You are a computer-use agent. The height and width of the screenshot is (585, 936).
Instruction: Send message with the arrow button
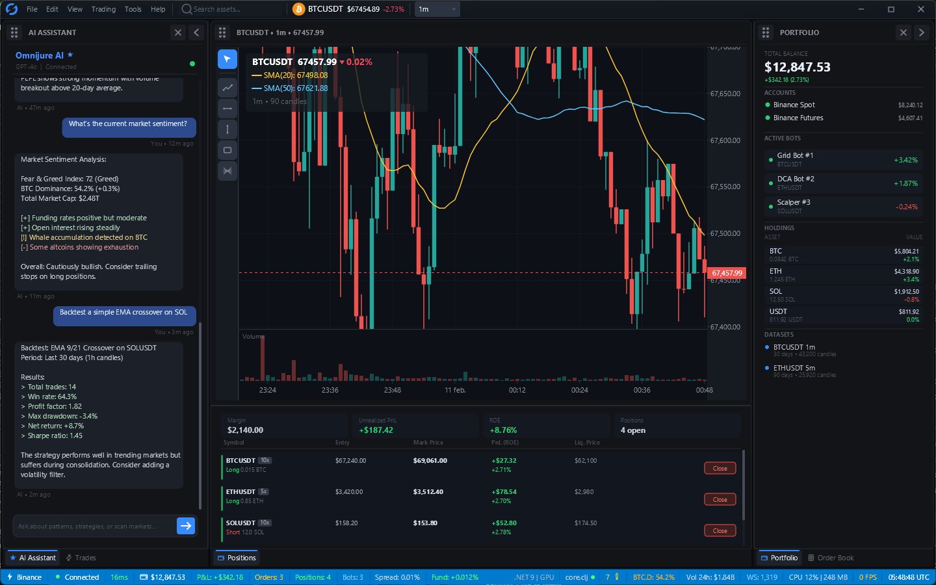coord(186,526)
